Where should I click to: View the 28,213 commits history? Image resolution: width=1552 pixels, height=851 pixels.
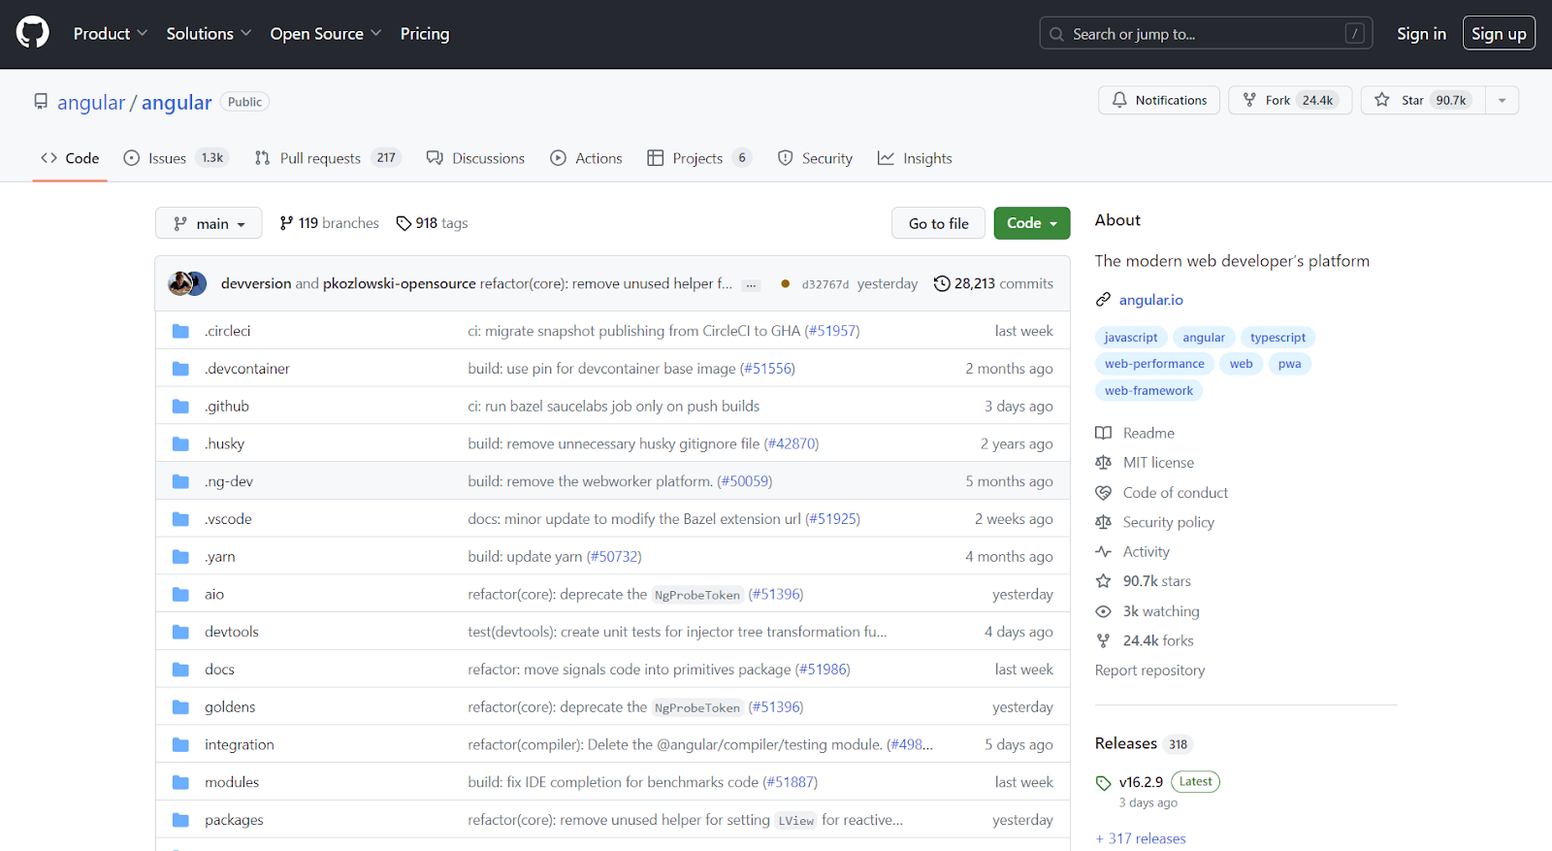[993, 283]
